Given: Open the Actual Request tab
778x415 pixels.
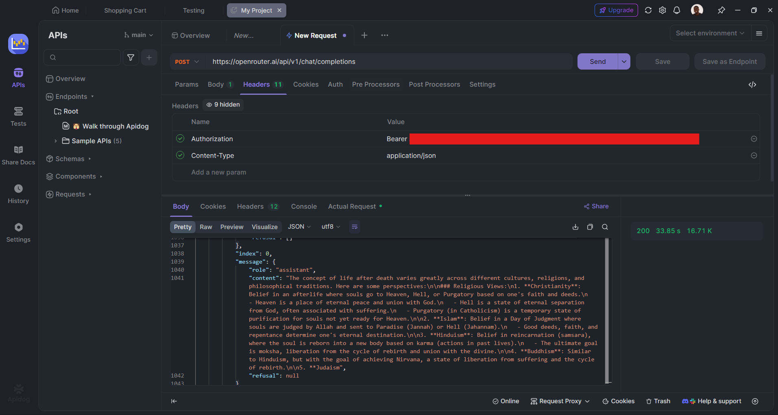Looking at the screenshot, I should pos(355,207).
